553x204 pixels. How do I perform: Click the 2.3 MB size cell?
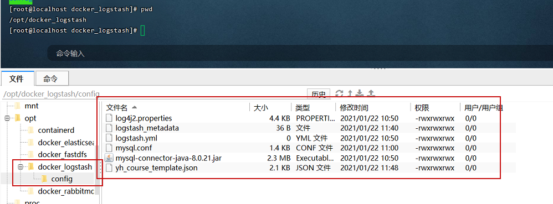point(279,158)
